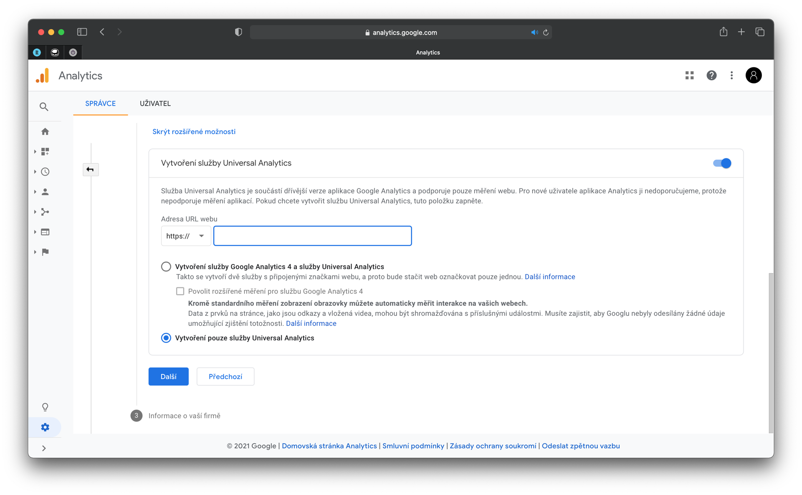Click Skrýt rozšířené možnosti link

click(194, 132)
